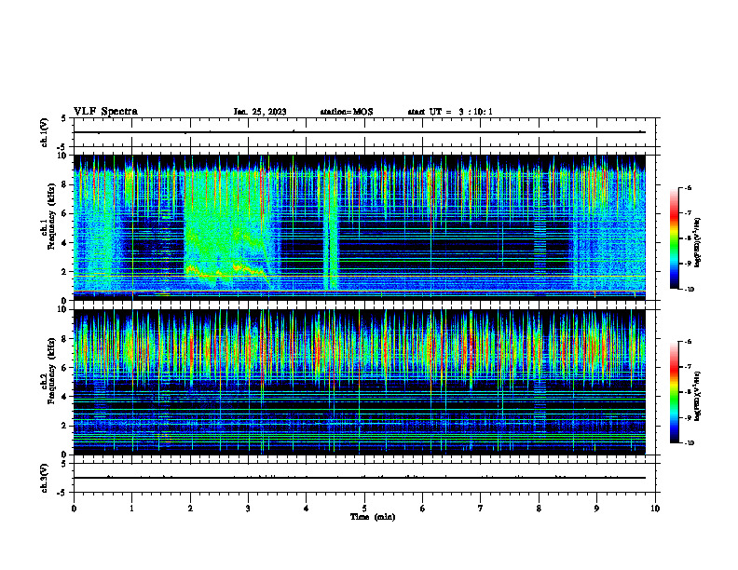This screenshot has width=738, height=570.
Task: Click the "4" tick label on the time axis
Action: point(307,509)
